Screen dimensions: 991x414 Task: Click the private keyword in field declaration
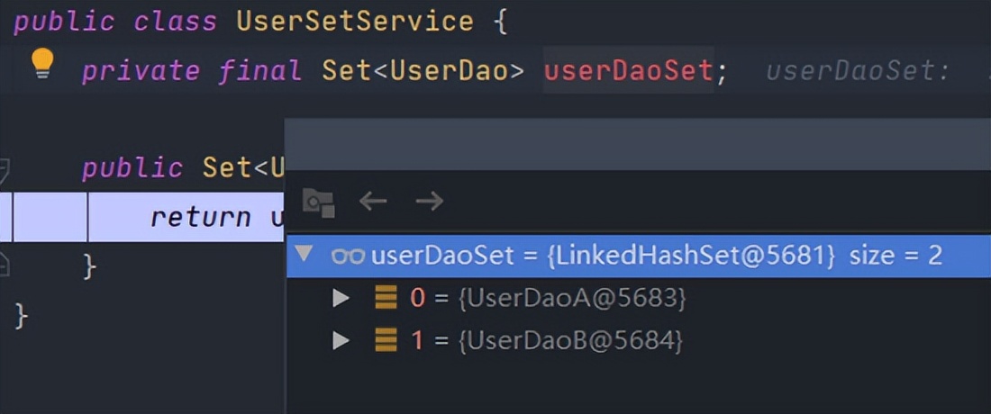(x=141, y=70)
